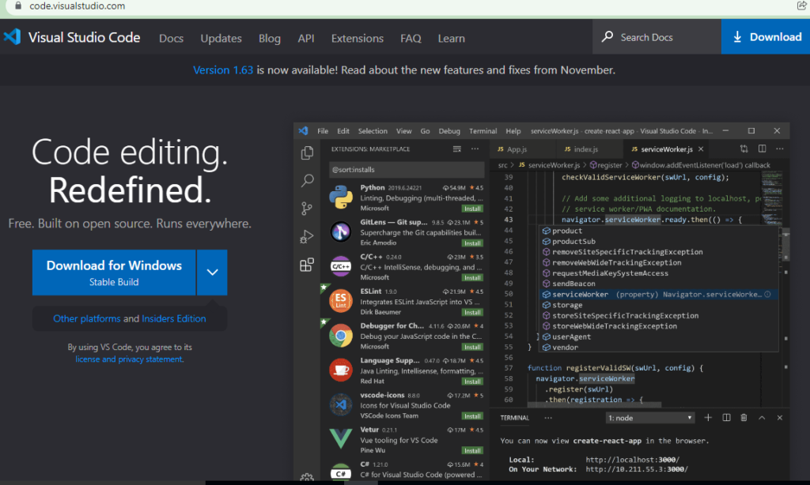Click the Search Docs input field

[x=657, y=37]
